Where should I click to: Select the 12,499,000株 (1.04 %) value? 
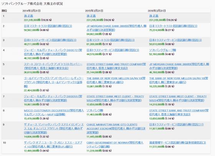[x=36, y=151]
